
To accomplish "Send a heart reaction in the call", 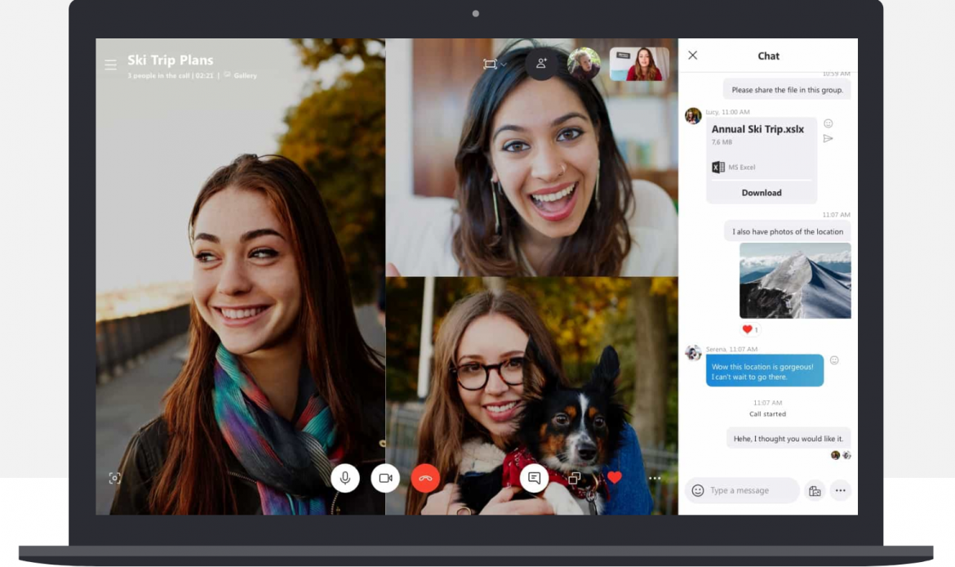I will [615, 478].
